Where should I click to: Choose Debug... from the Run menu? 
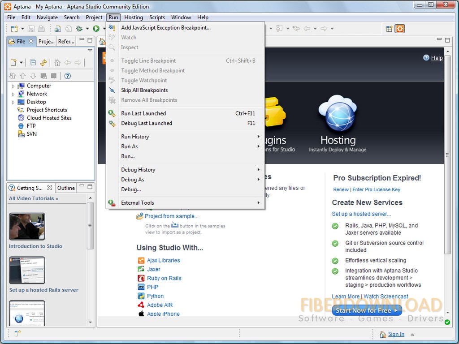186,189
